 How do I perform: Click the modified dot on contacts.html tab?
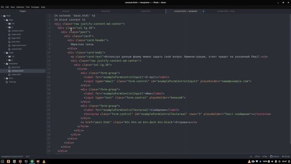[203, 11]
